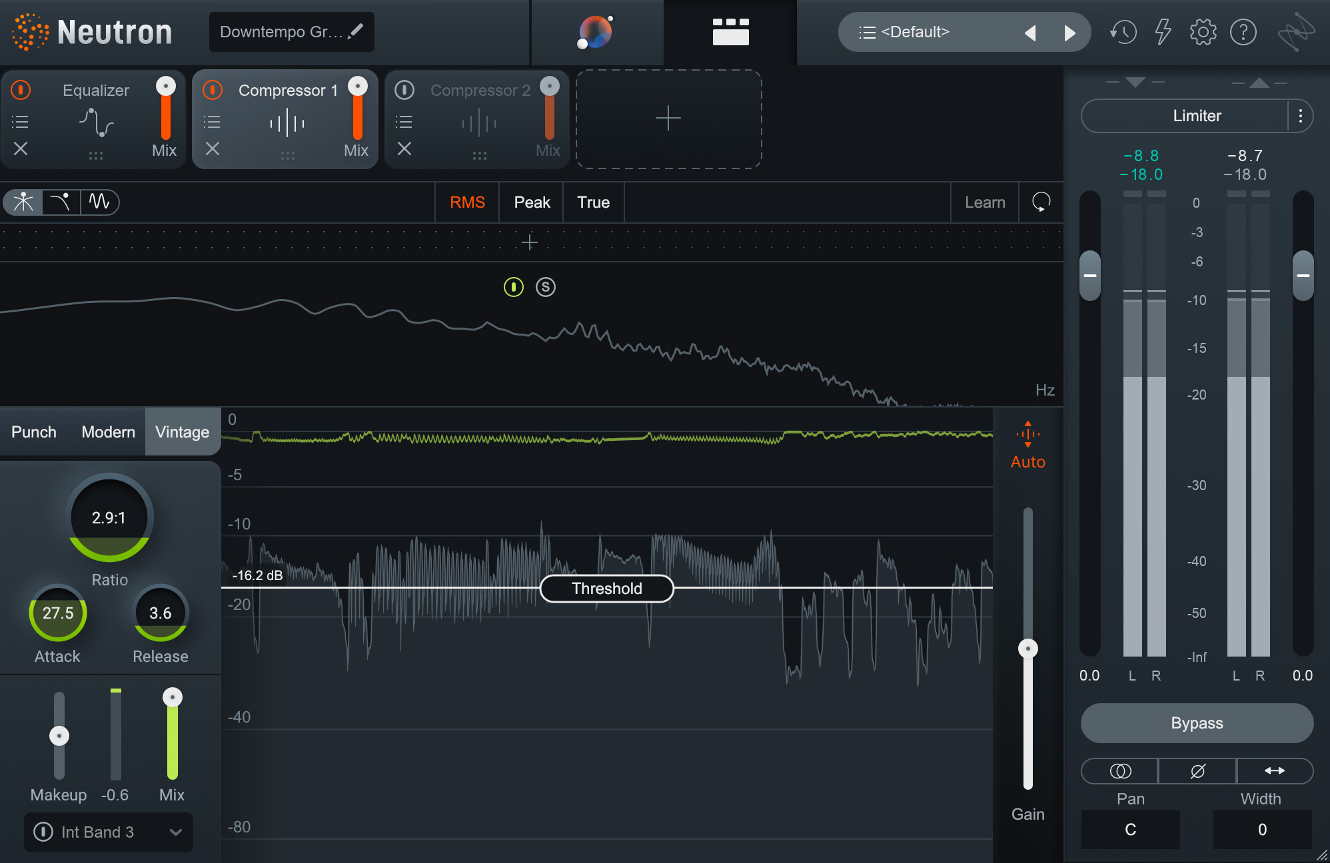Toggle the band bypass power button in spectrum

tap(513, 287)
